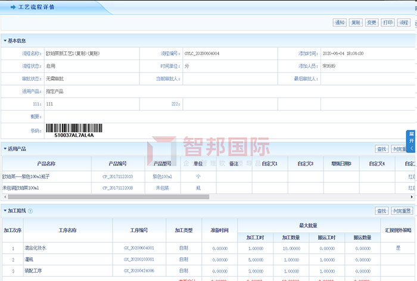This screenshot has width=417, height=281.
Task: Click the 展开 side panel tab
Action: tap(411, 137)
